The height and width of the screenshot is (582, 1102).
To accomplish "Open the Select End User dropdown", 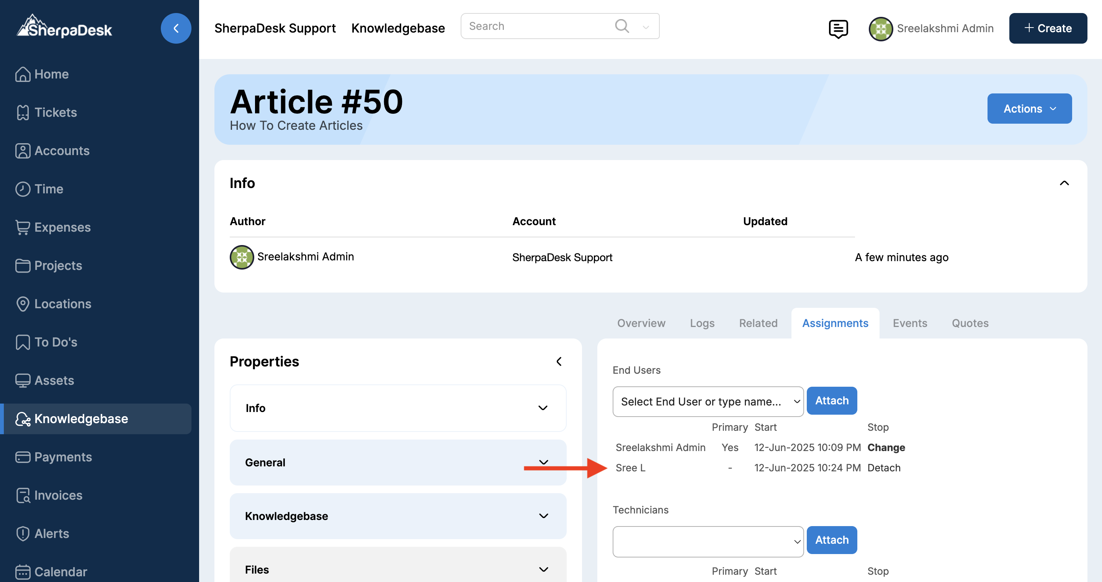I will 708,401.
